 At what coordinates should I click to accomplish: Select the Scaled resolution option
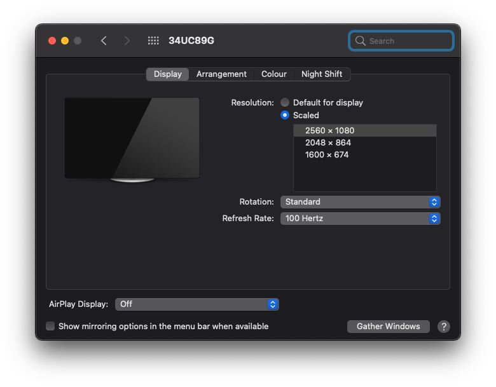pos(285,115)
